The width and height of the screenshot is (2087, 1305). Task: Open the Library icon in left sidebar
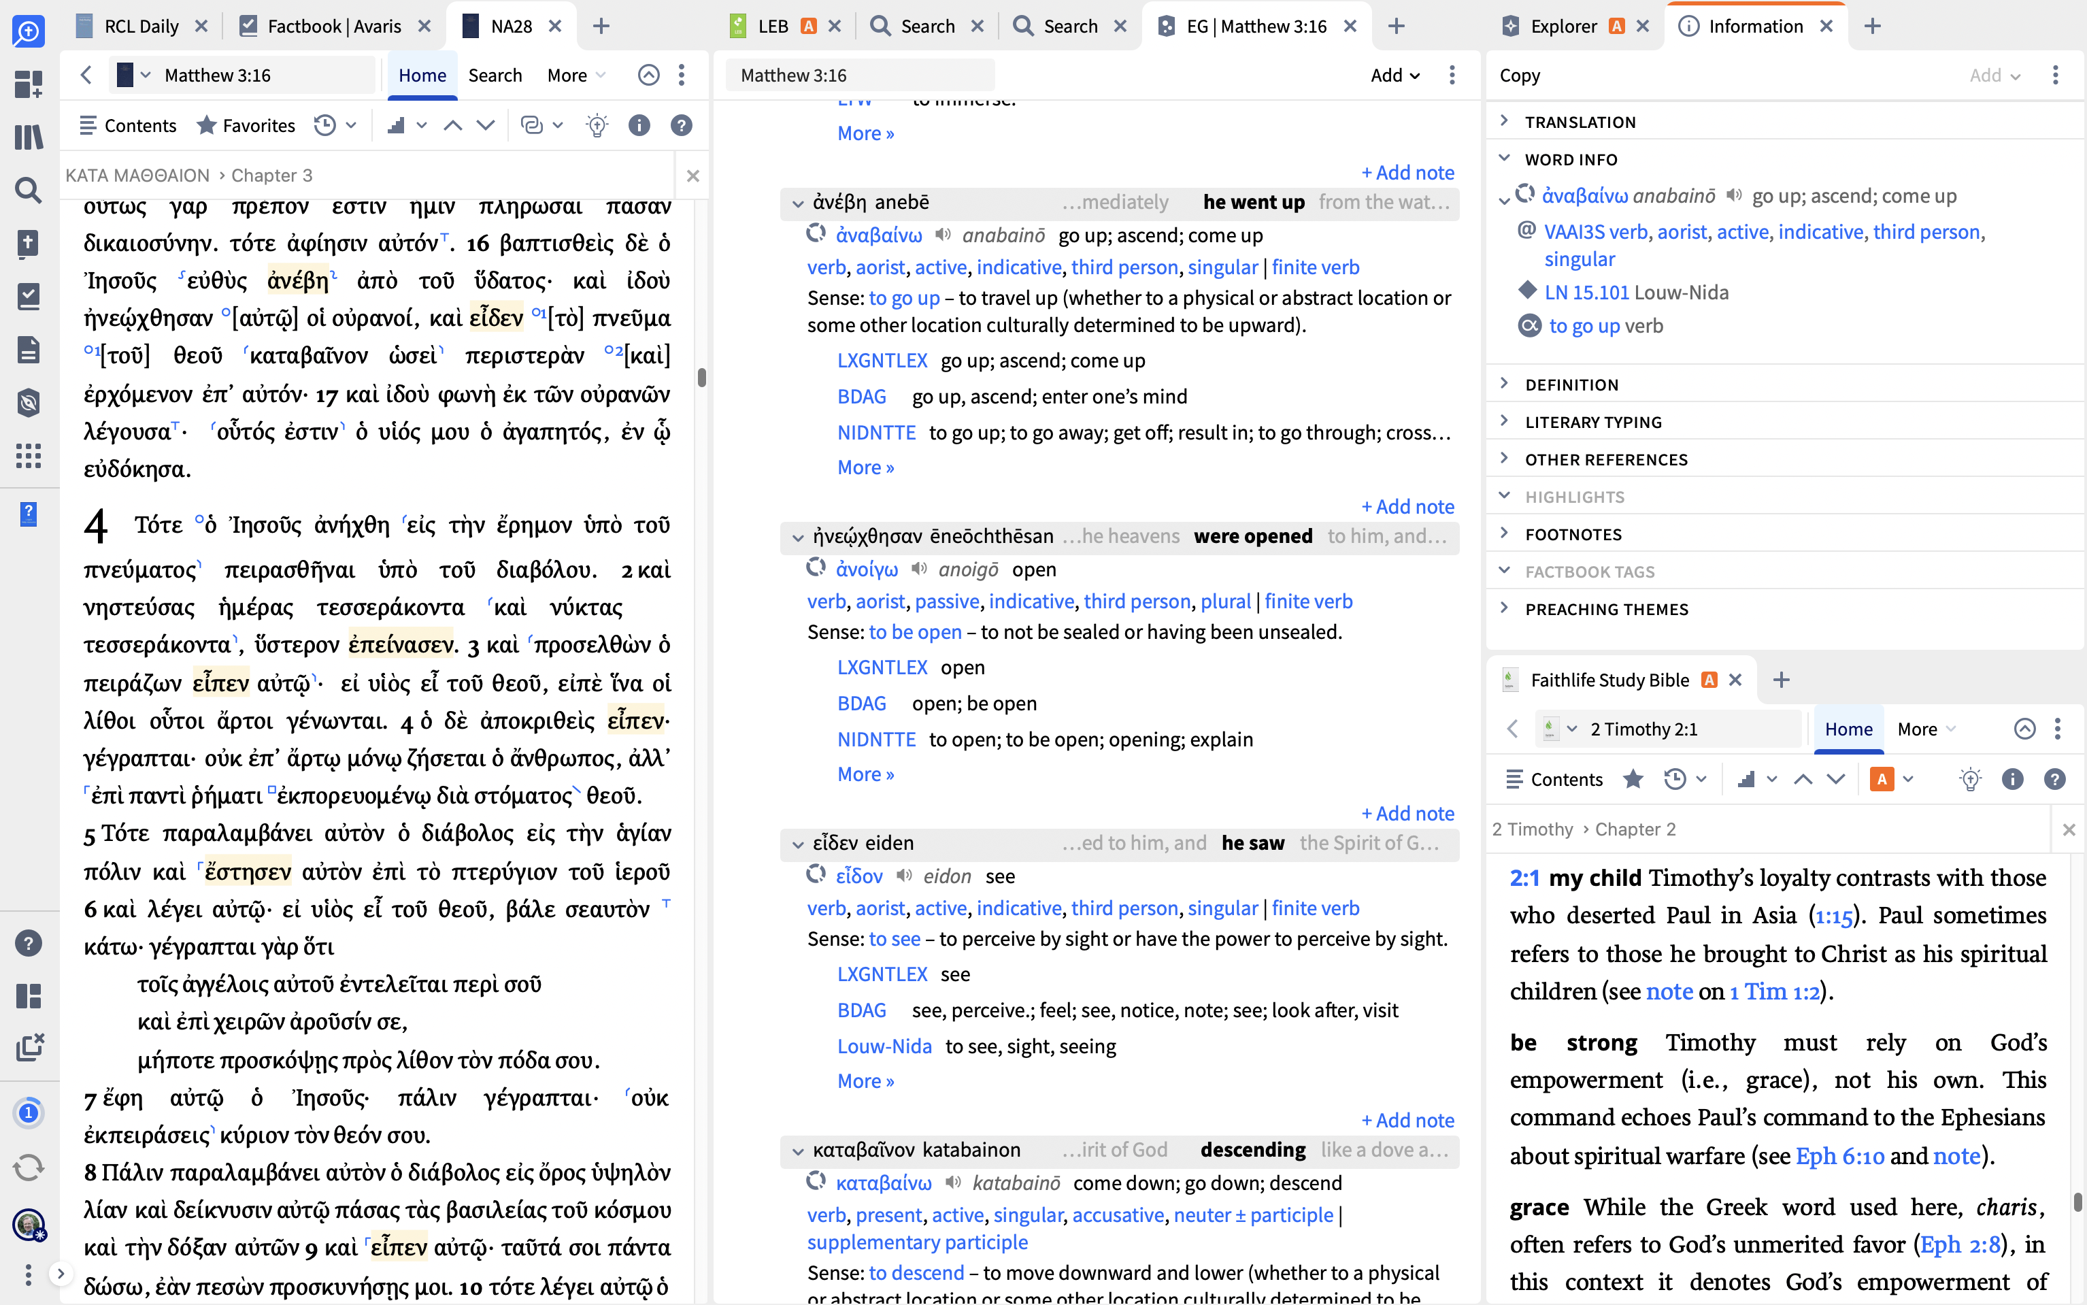[28, 136]
